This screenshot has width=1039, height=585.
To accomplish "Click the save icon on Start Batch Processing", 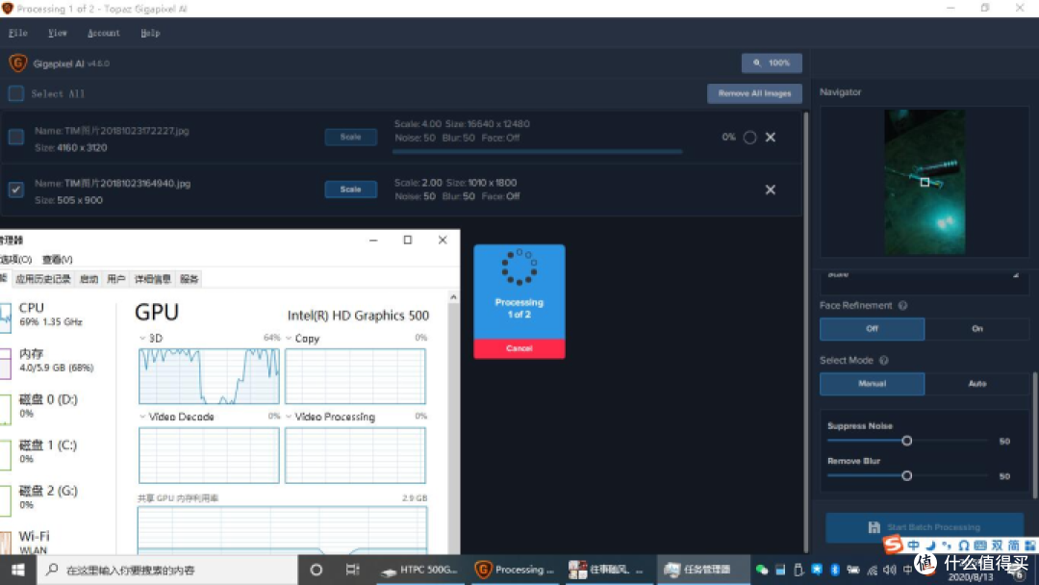I will pos(874,526).
